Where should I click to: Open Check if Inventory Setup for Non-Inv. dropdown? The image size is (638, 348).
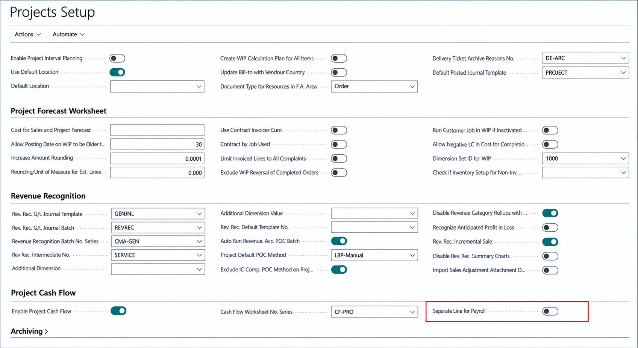(585, 173)
